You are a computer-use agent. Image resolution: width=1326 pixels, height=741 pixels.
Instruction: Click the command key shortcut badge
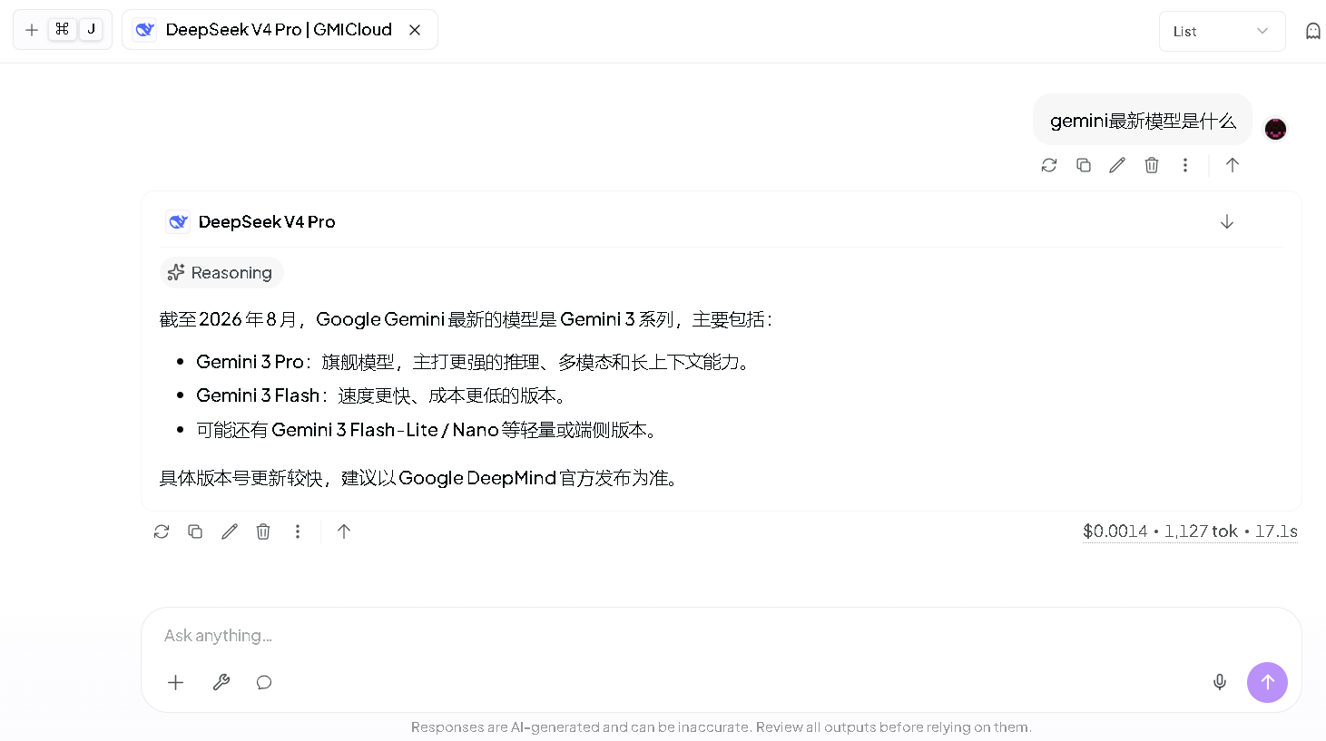click(x=62, y=29)
